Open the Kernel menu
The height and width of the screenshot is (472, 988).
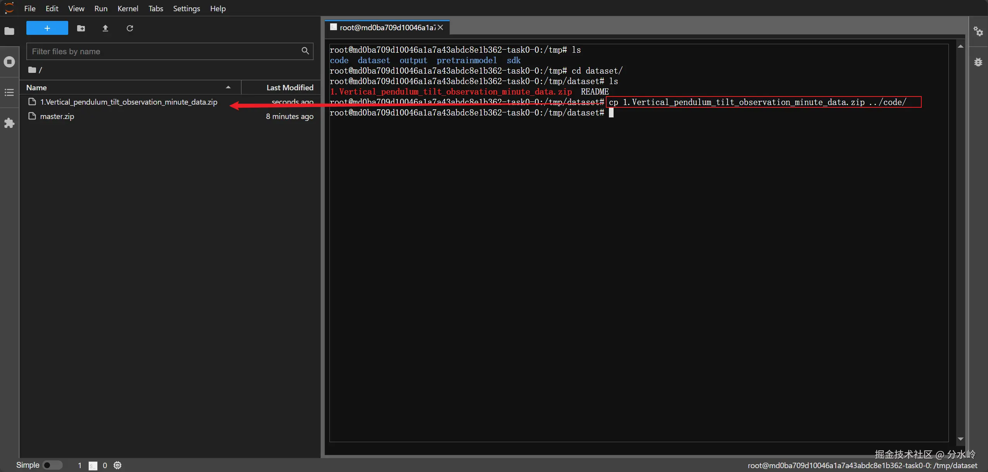pyautogui.click(x=128, y=9)
